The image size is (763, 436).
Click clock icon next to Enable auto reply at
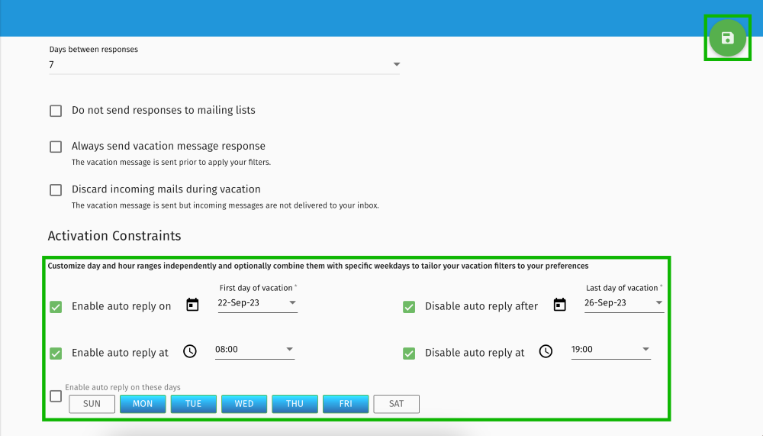(x=190, y=351)
